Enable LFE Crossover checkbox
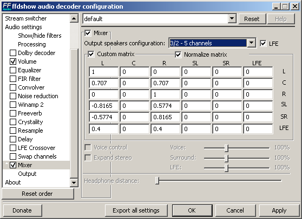Screen dimensions: 302x219 tap(13, 148)
